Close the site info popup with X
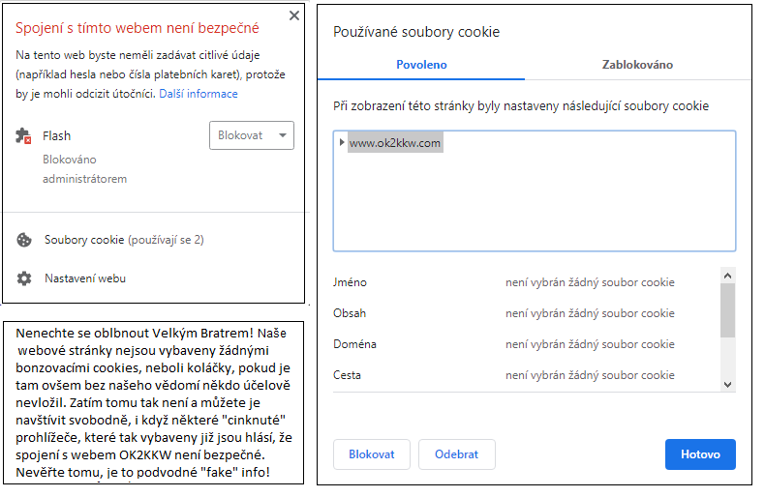The width and height of the screenshot is (765, 497). tap(294, 15)
